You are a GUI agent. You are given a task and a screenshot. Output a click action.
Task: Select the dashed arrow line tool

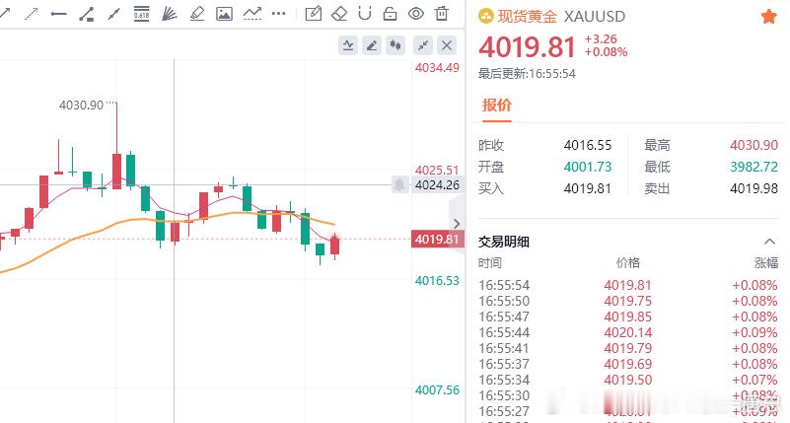(32, 14)
